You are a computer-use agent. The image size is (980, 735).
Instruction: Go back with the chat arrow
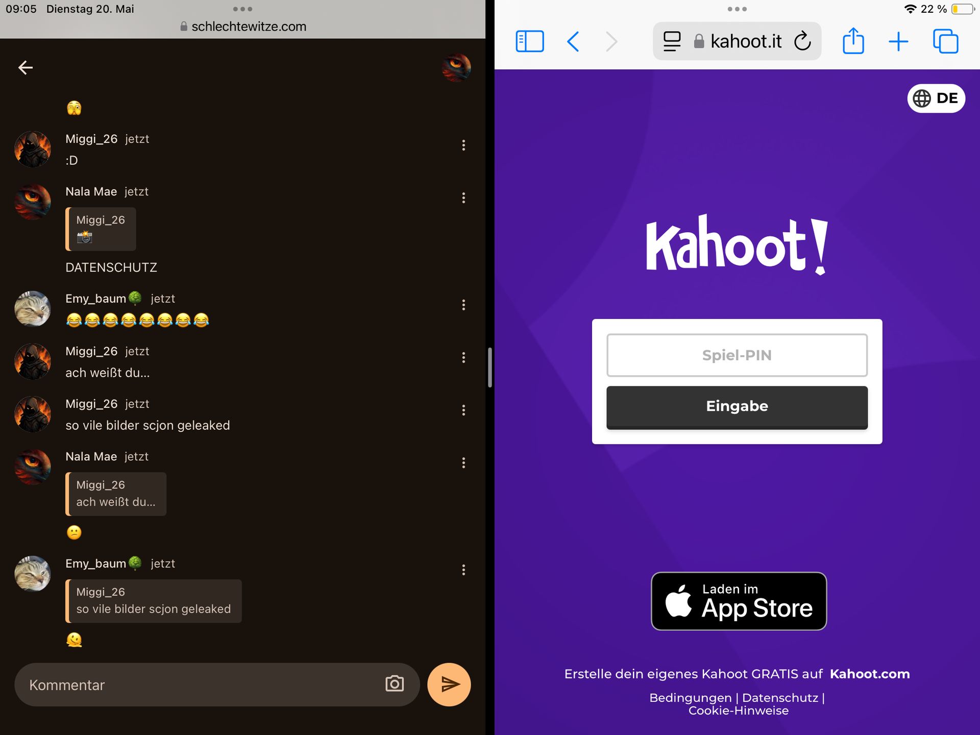[x=26, y=67]
